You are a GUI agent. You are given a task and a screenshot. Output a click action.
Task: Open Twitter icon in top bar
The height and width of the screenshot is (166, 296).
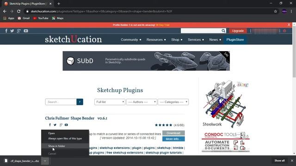pos(12,31)
